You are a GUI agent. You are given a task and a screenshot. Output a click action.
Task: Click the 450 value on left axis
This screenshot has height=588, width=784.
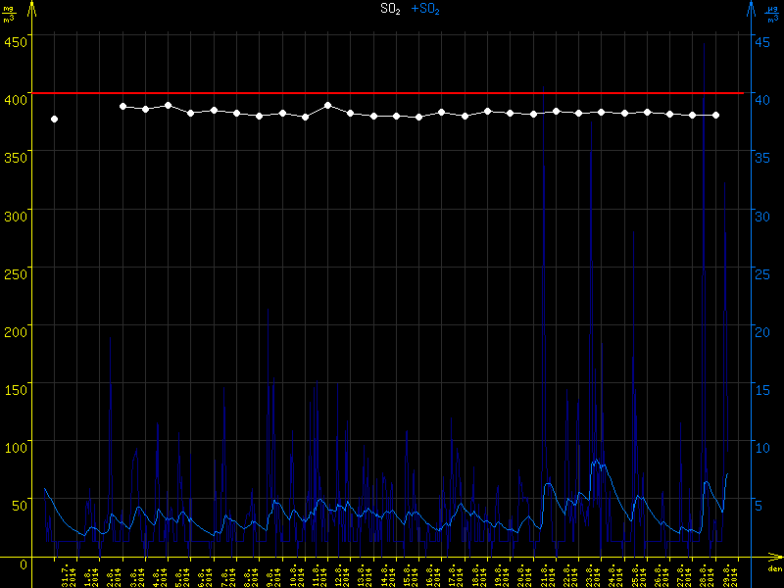coord(15,41)
